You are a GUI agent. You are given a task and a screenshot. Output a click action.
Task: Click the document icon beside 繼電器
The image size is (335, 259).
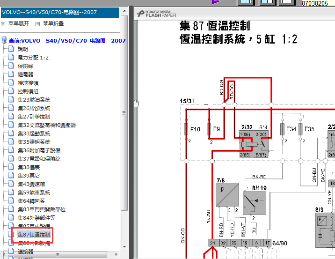[x=11, y=74]
